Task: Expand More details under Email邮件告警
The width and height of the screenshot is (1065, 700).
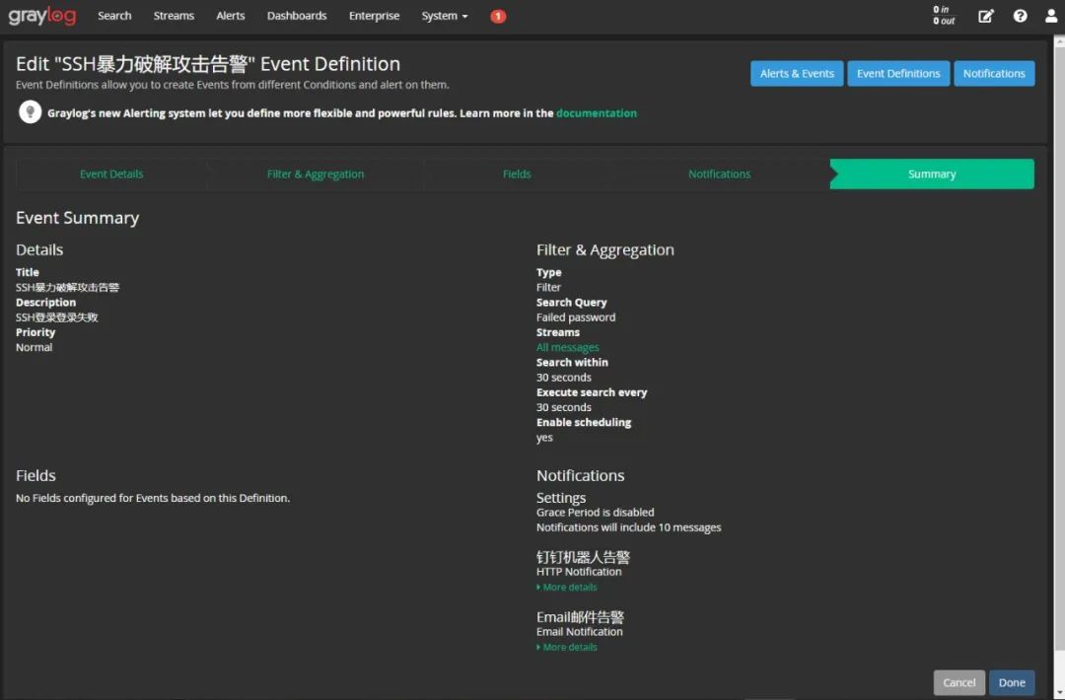Action: pos(567,647)
